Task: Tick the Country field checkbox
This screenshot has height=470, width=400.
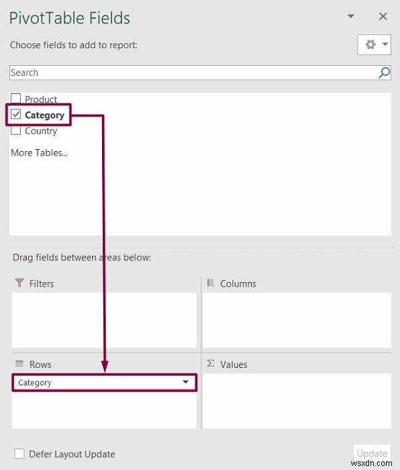Action: tap(15, 130)
